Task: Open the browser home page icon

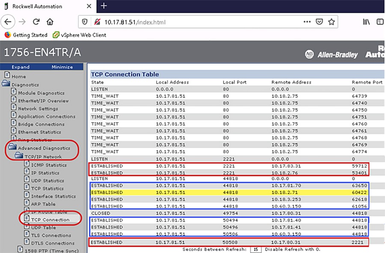Action: coord(50,22)
